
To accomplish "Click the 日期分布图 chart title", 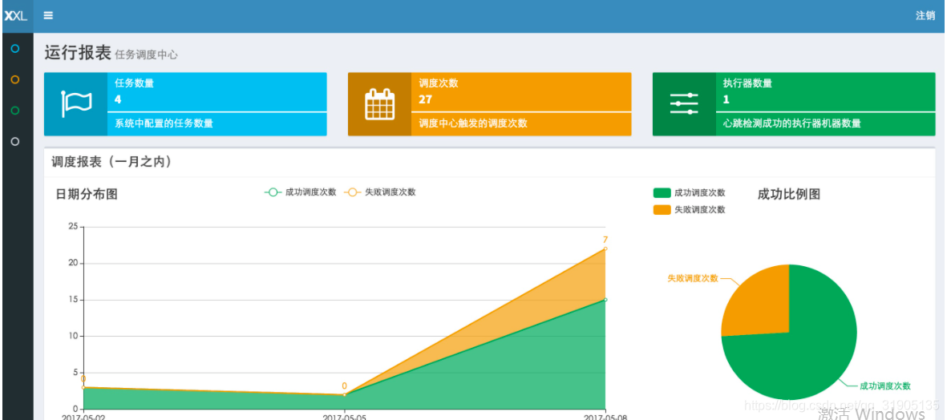I will point(87,194).
